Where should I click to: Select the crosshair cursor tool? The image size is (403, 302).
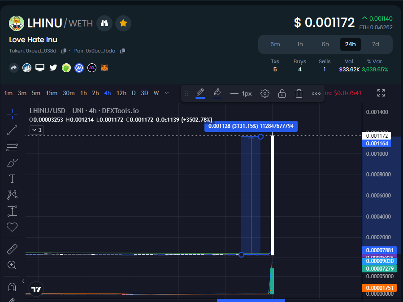pyautogui.click(x=12, y=114)
